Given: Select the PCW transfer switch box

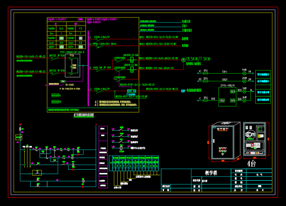Looking at the screenshot, I should pyautogui.click(x=73, y=65).
